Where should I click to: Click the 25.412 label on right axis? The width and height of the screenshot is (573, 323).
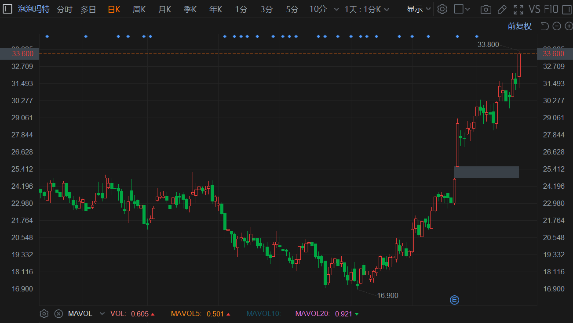(x=554, y=169)
